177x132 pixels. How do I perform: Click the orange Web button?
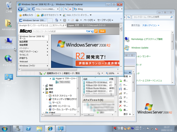point(102,31)
